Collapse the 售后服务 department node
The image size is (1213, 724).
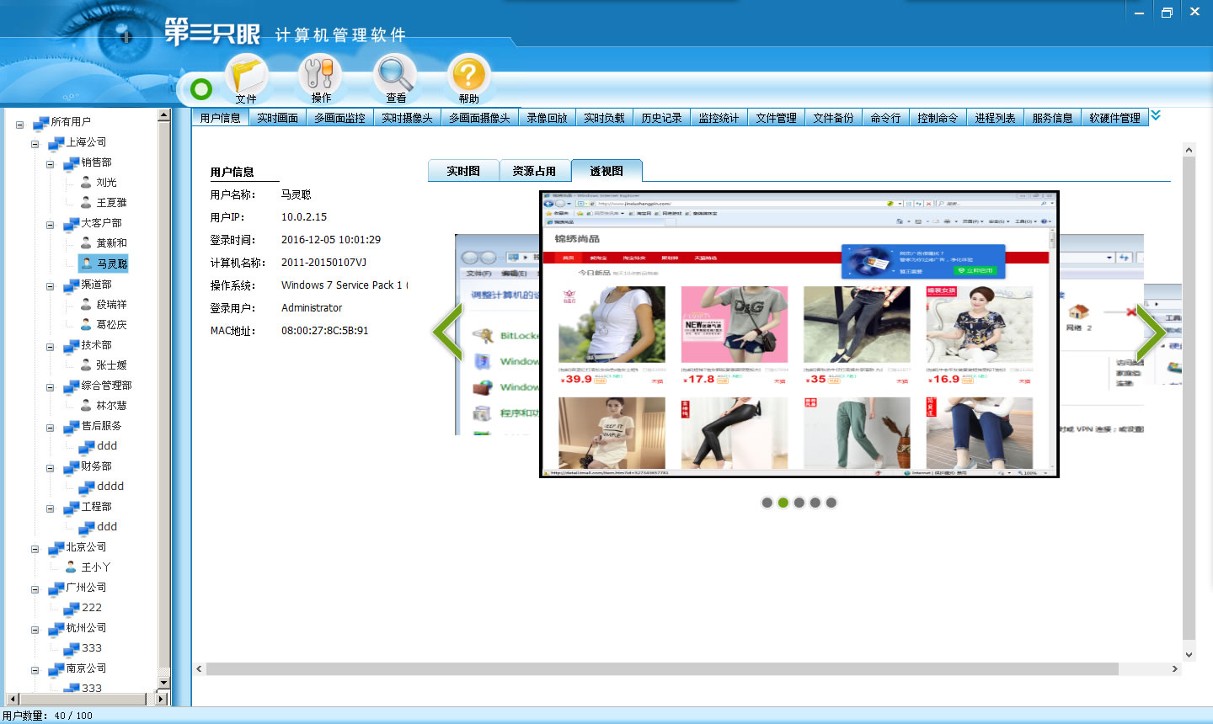(50, 428)
